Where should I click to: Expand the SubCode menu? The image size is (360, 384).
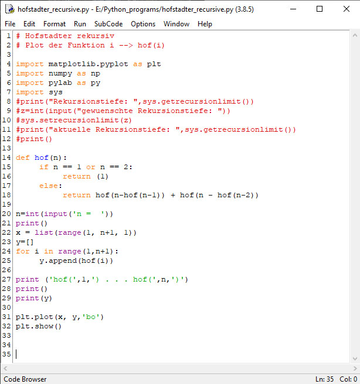pyautogui.click(x=108, y=24)
